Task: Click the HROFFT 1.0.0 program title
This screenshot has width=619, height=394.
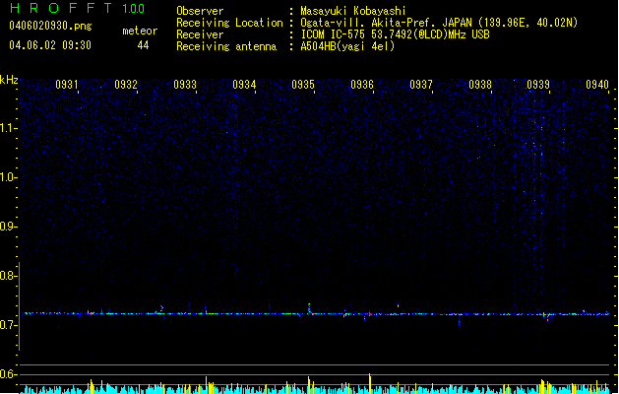Action: [77, 8]
